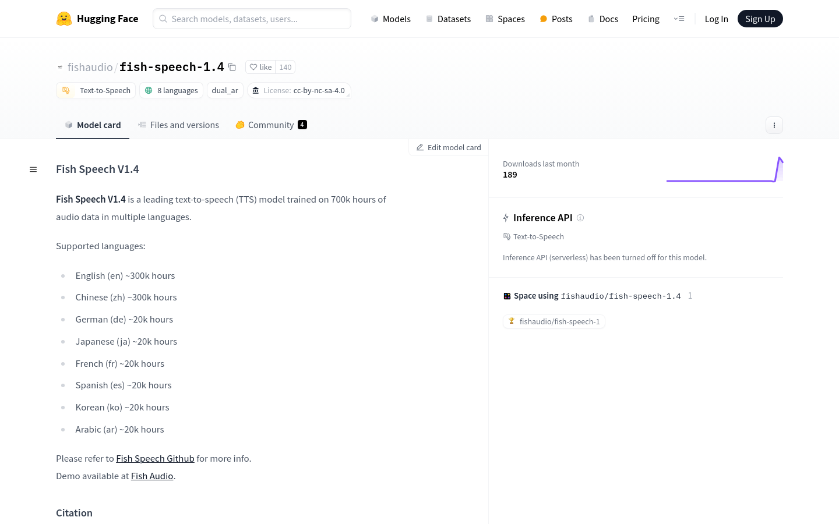Click the Space using icon
Image resolution: width=839 pixels, height=524 pixels.
[x=507, y=296]
